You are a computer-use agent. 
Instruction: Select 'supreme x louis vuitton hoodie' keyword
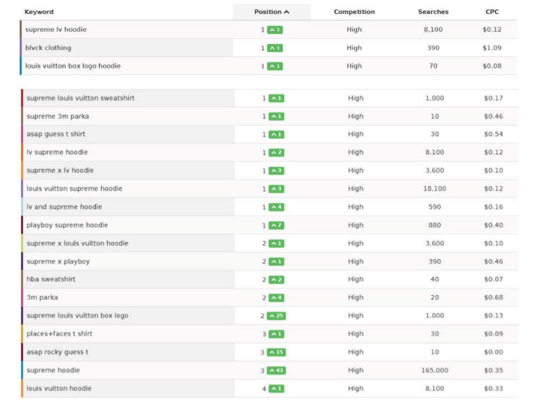(x=77, y=243)
